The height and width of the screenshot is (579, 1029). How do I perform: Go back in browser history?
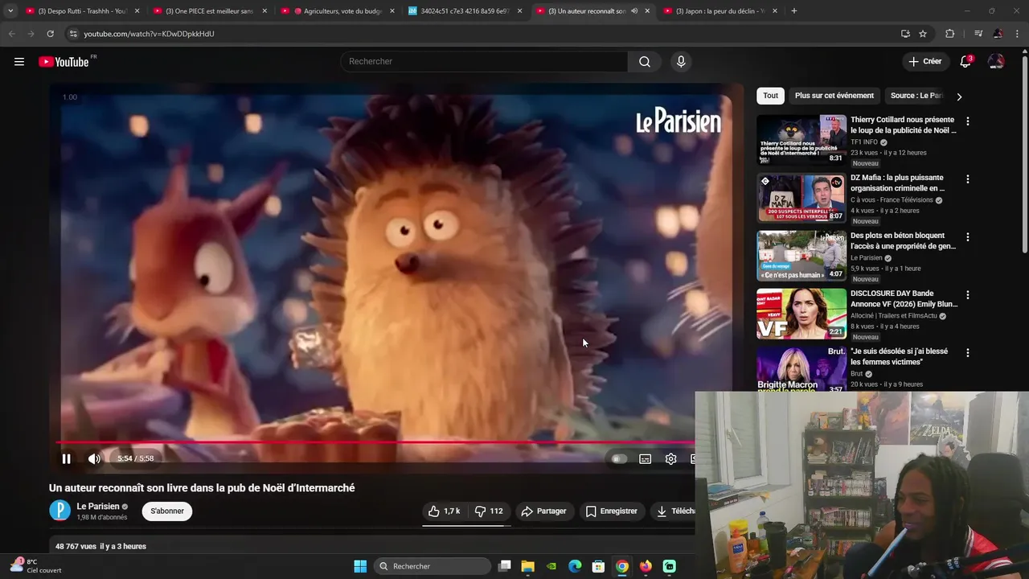point(11,34)
